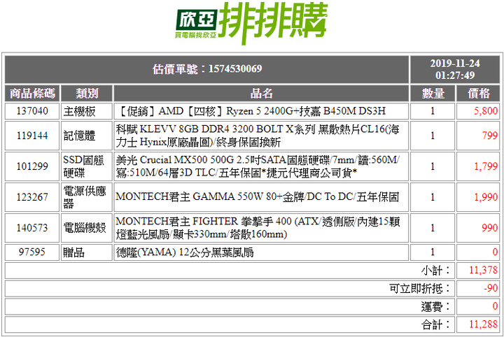Image resolution: width=504 pixels, height=337 pixels.
Task: Click the 小計 label
Action: [436, 271]
